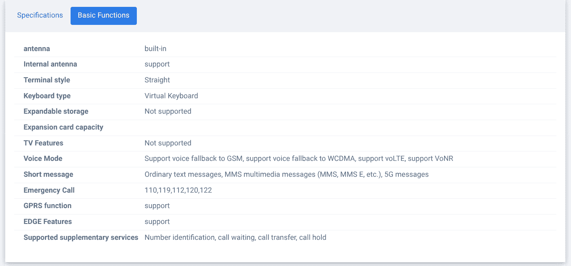Click the 'Supported supplementary services' label
This screenshot has width=571, height=266.
point(81,238)
